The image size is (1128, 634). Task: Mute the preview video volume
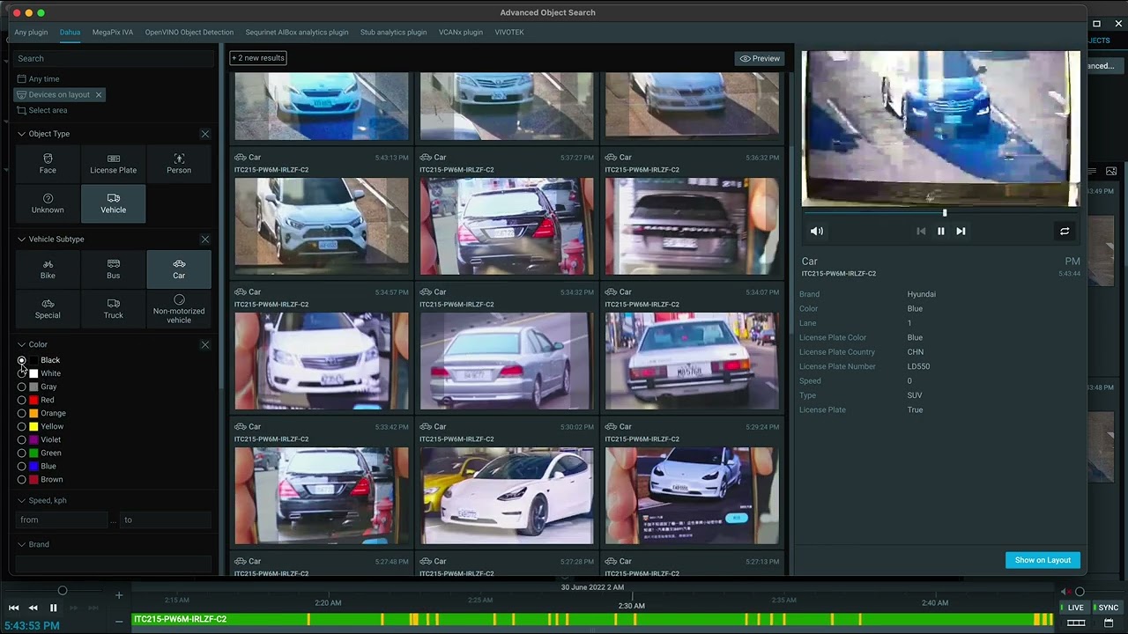coord(817,231)
